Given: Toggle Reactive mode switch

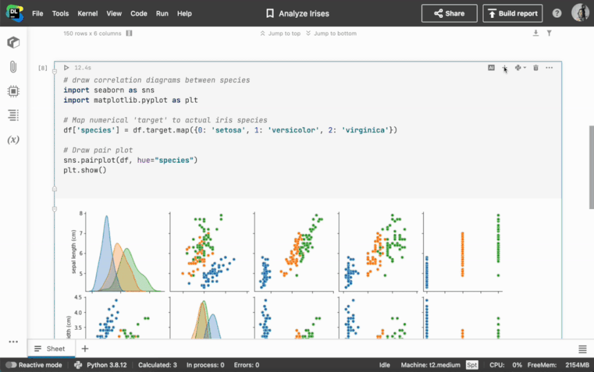Looking at the screenshot, I should 11,365.
